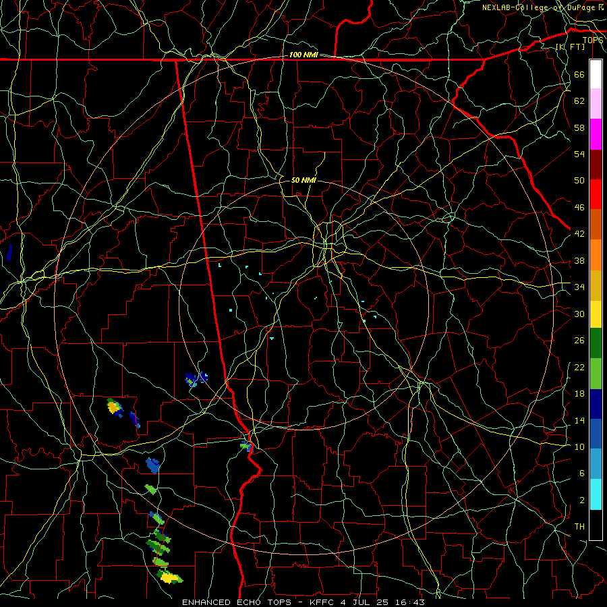
Task: Click the legend value '66'
Action: click(x=579, y=75)
